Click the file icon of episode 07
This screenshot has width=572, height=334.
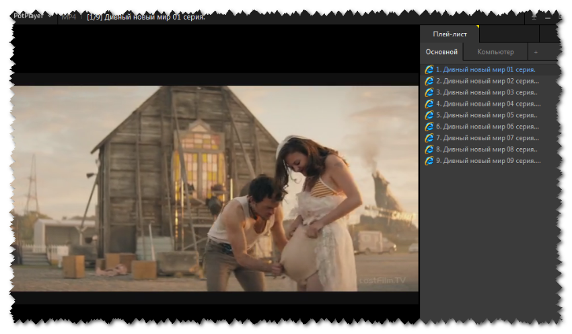click(429, 137)
